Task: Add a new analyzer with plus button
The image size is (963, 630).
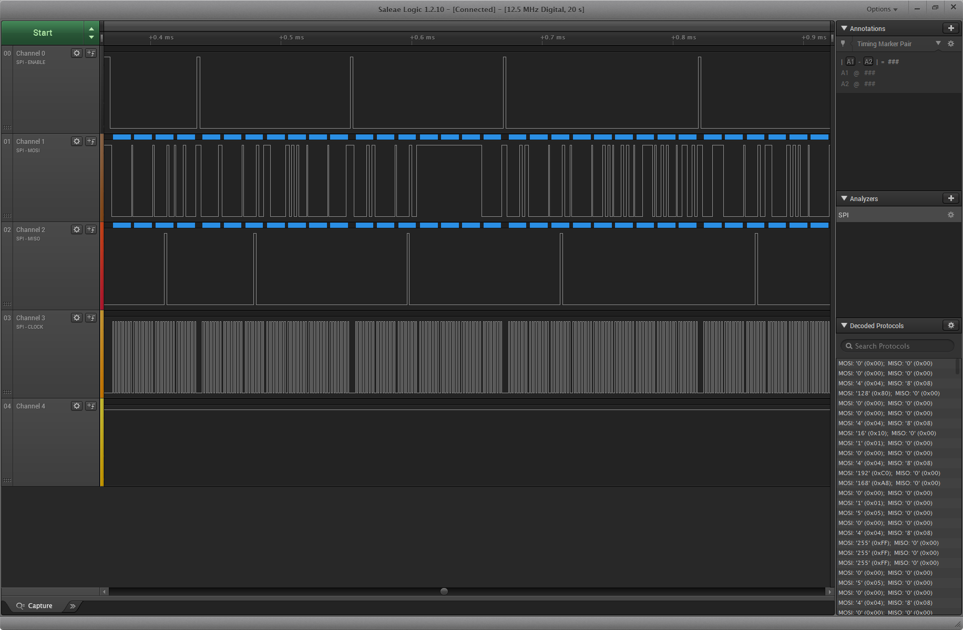Action: click(x=950, y=198)
